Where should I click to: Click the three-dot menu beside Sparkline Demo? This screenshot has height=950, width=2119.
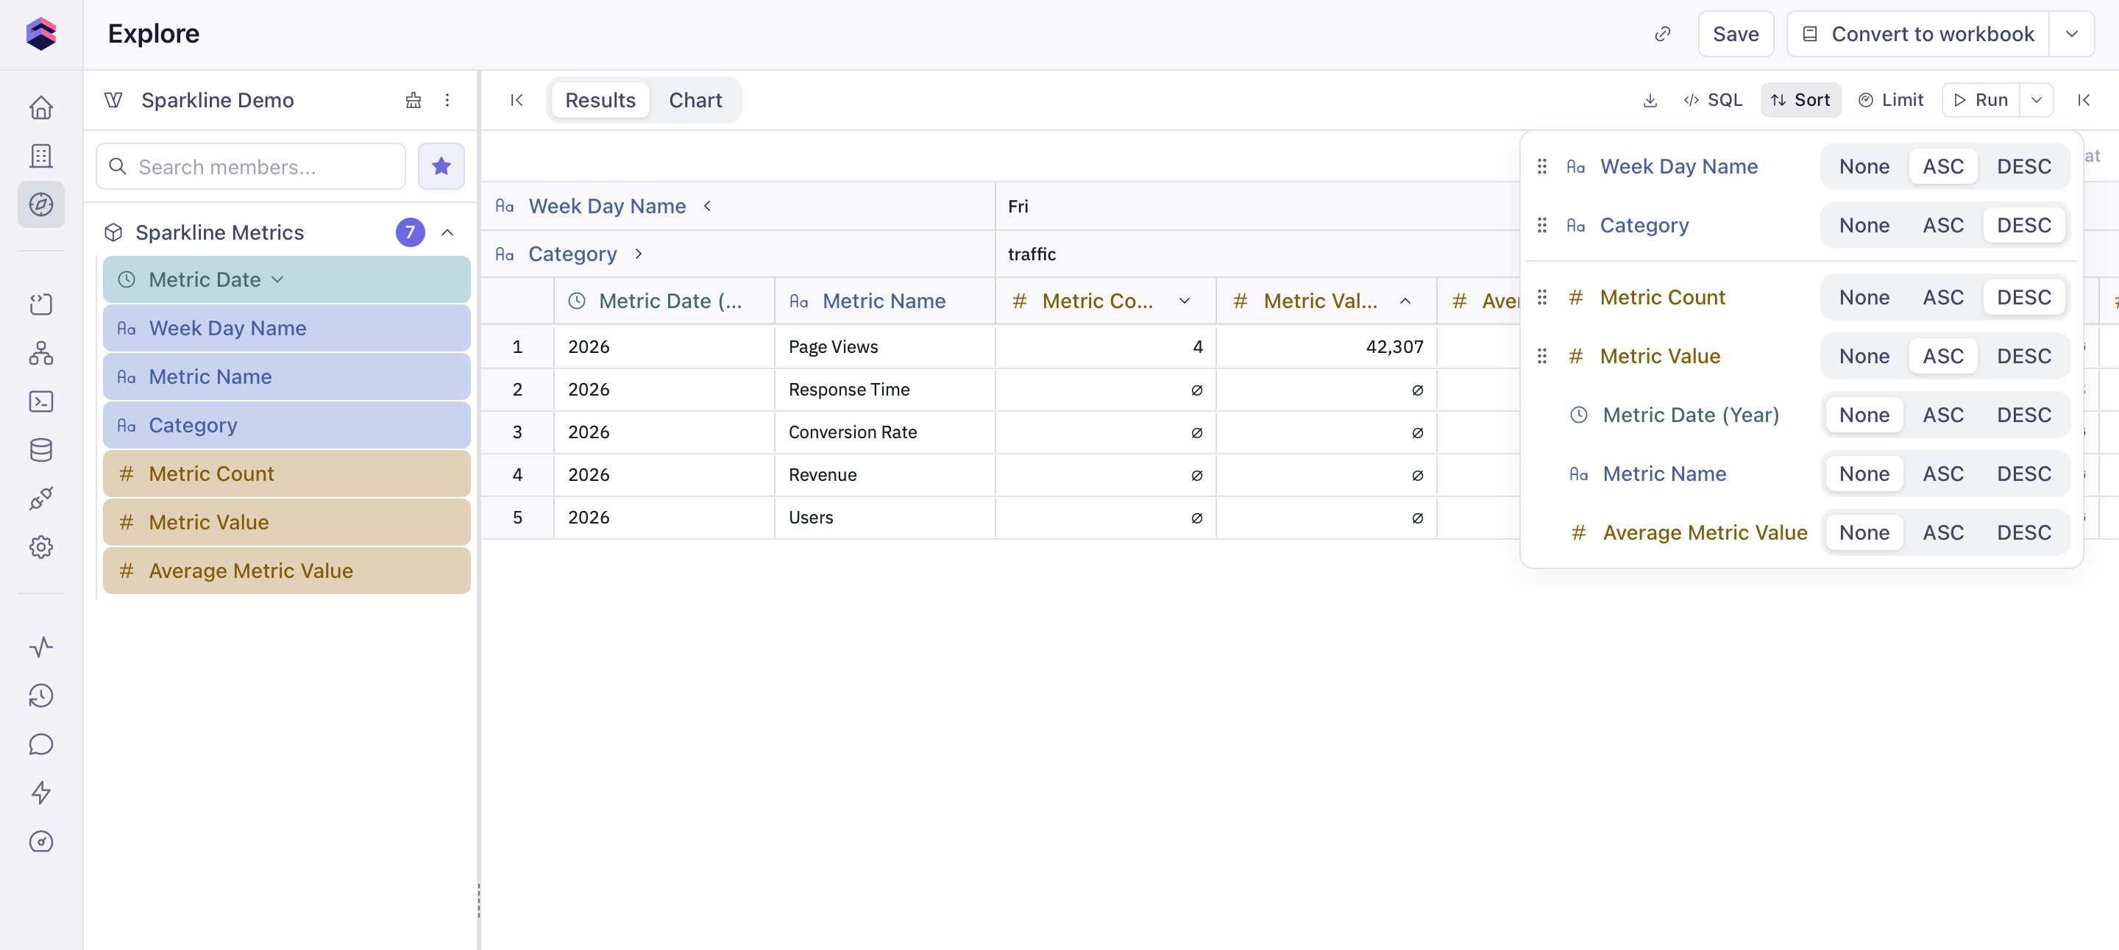click(x=447, y=100)
